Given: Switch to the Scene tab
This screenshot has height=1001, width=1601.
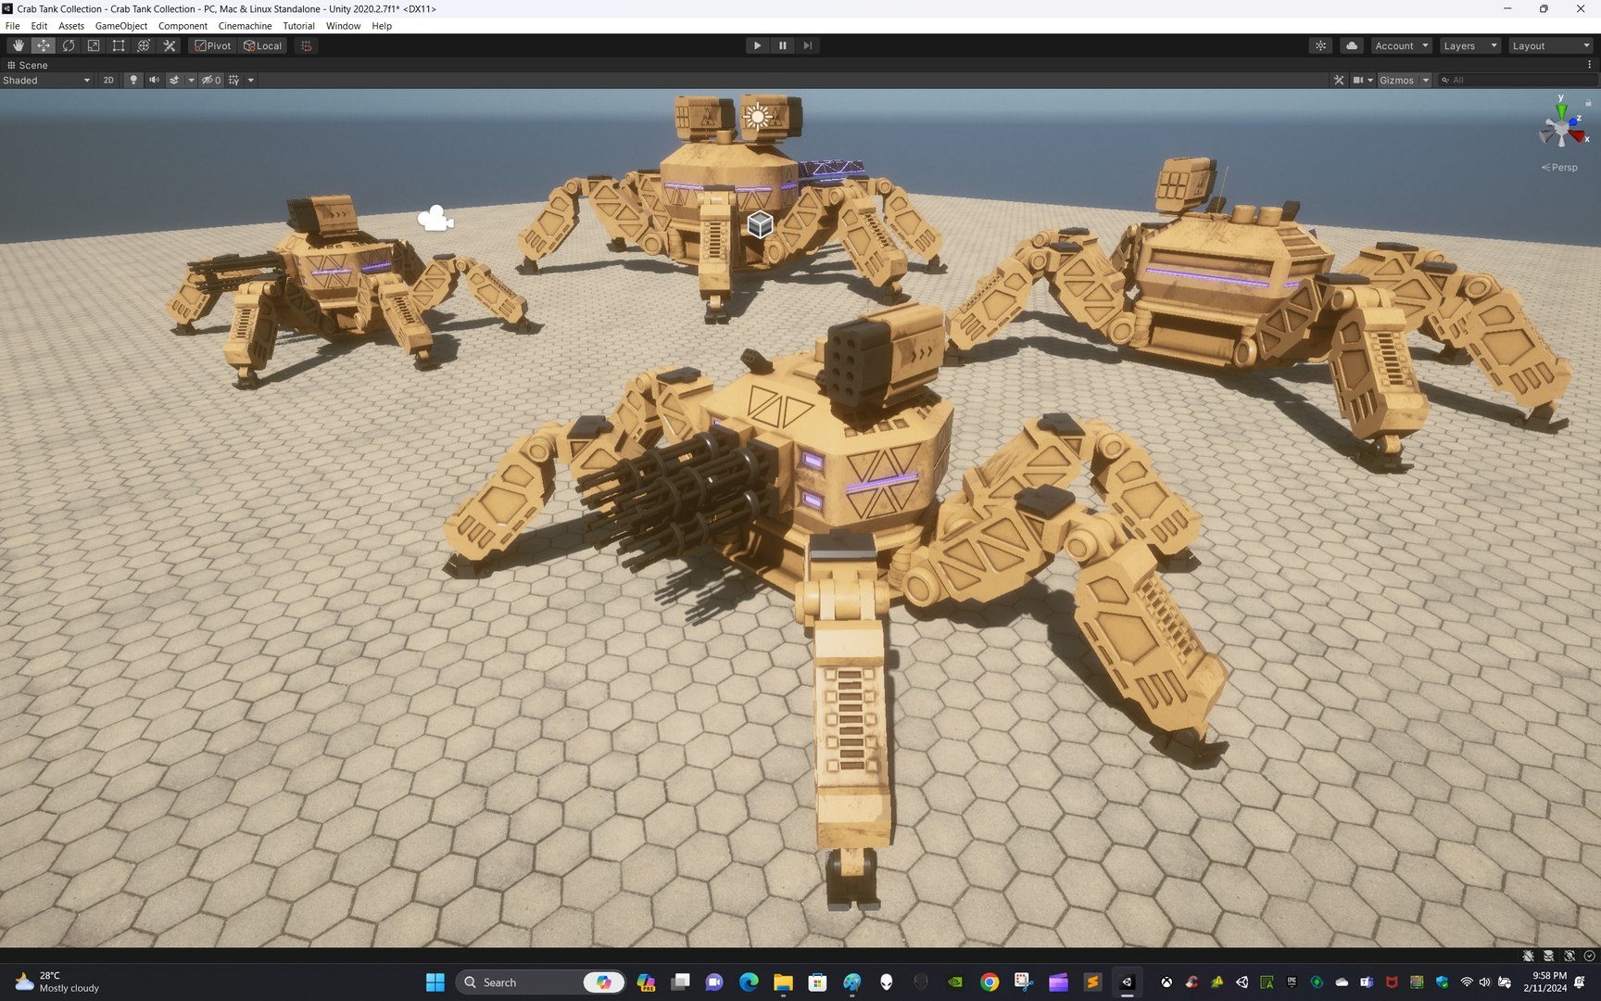Looking at the screenshot, I should point(27,65).
